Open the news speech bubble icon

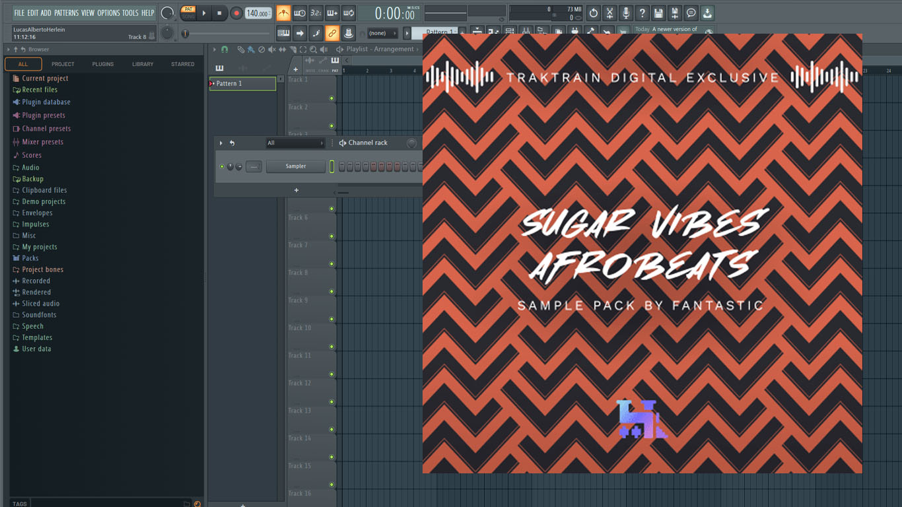click(691, 13)
